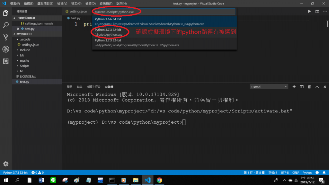This screenshot has height=185, width=329.
Task: Open the feedback smiley in status bar
Action: (x=317, y=172)
